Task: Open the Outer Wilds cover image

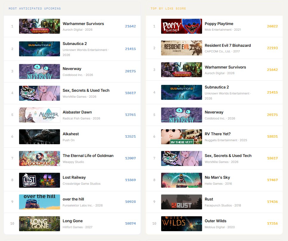Action: 181,224
